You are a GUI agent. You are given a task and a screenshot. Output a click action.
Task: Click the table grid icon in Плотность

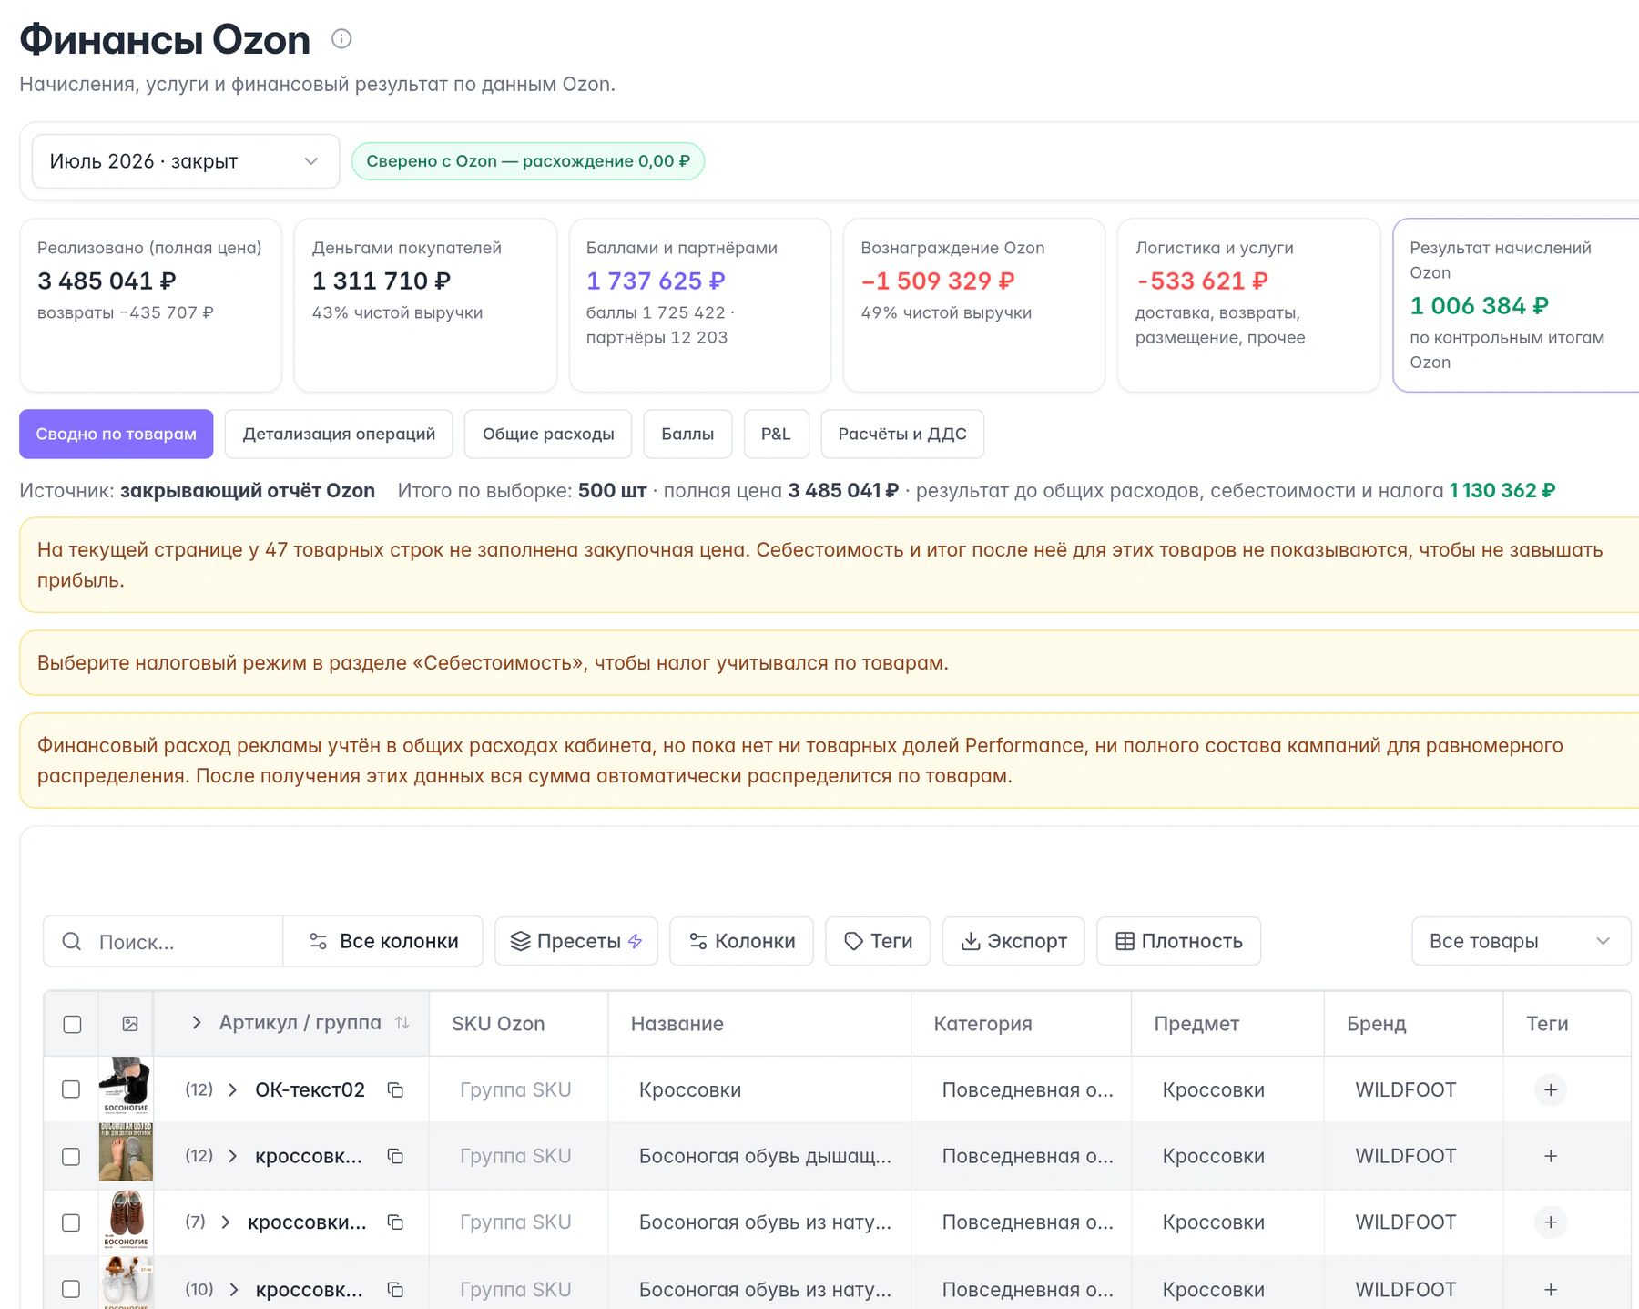tap(1125, 941)
